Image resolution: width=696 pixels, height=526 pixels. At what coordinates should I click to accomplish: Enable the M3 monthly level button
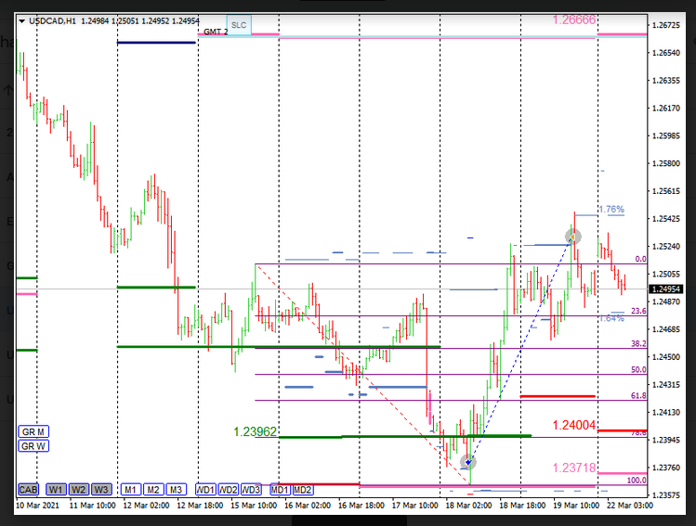176,489
